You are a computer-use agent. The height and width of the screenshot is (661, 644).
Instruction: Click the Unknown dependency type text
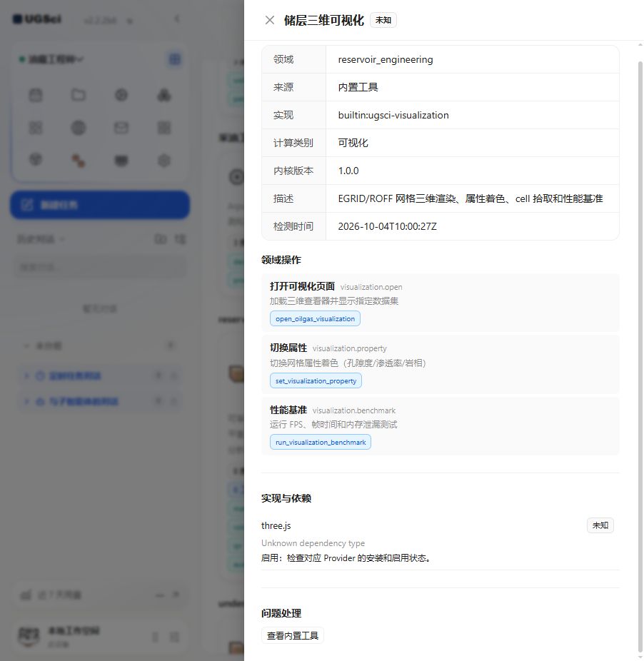313,543
